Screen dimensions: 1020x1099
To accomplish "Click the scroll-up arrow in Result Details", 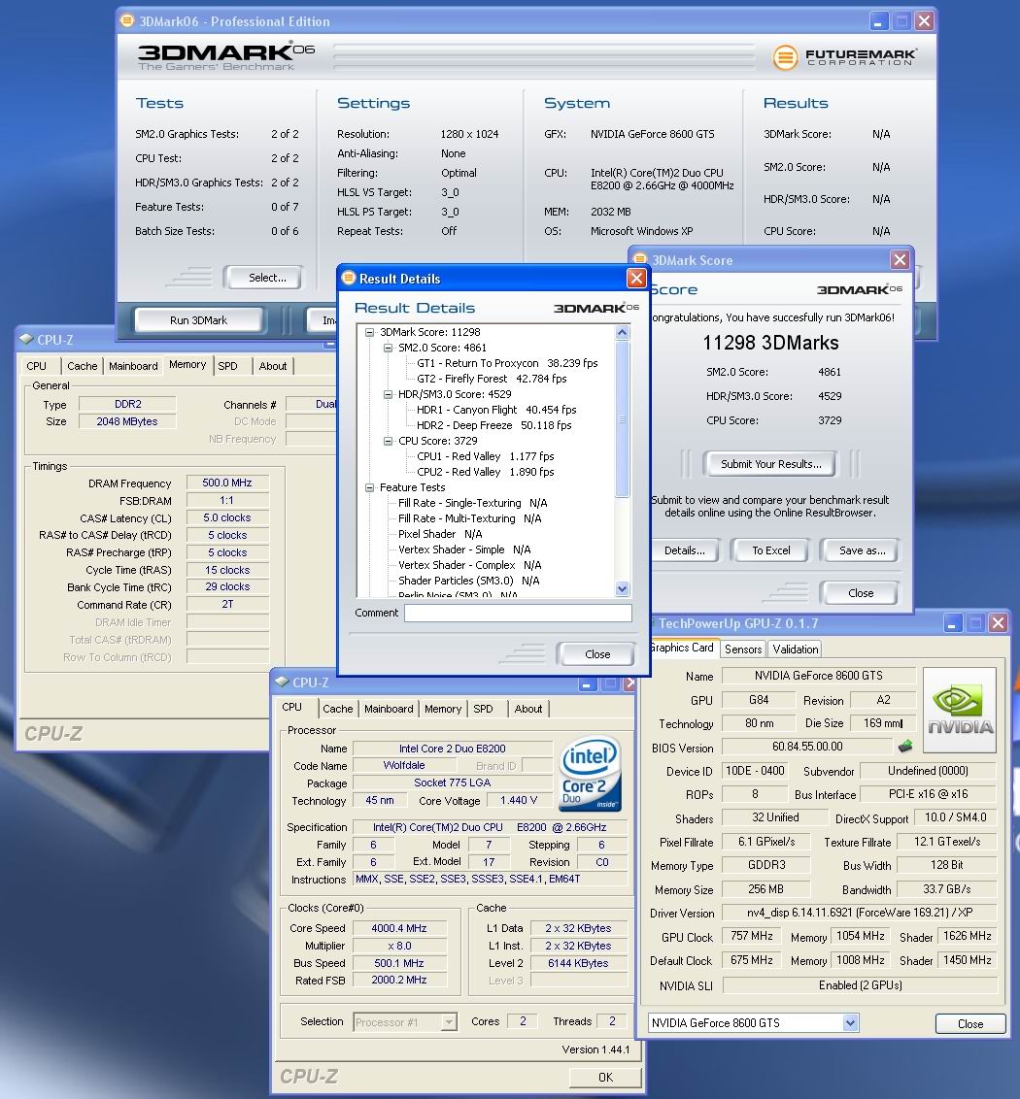I will 623,333.
